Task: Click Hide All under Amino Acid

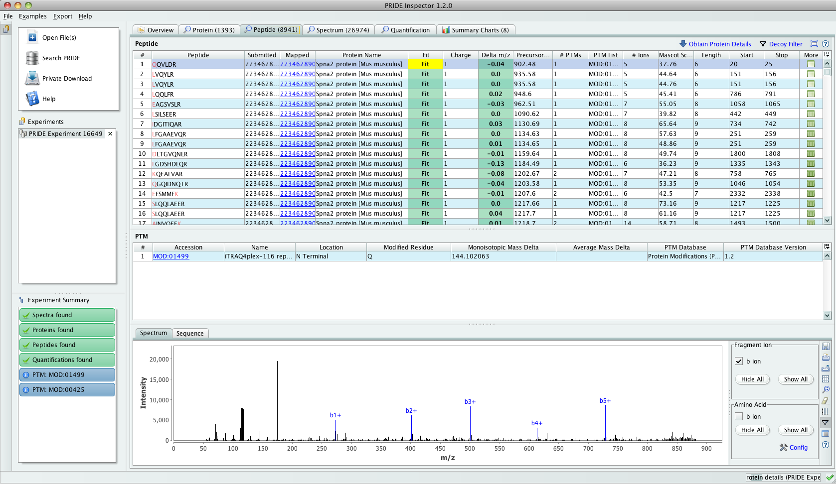Action: pos(752,430)
